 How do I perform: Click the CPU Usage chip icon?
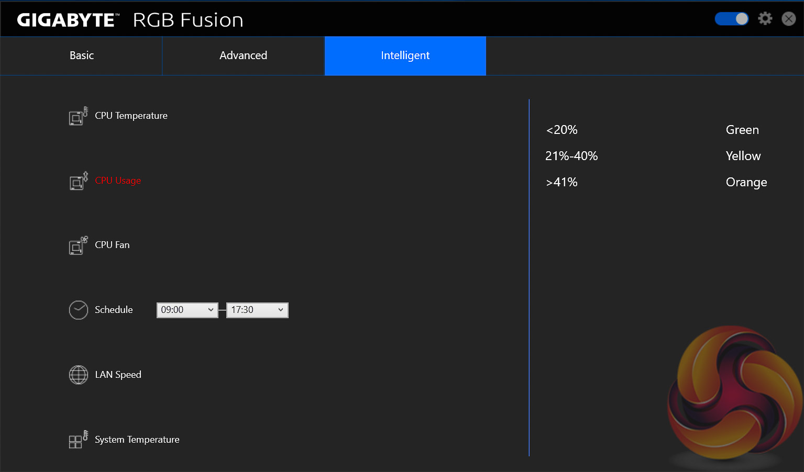pyautogui.click(x=78, y=181)
